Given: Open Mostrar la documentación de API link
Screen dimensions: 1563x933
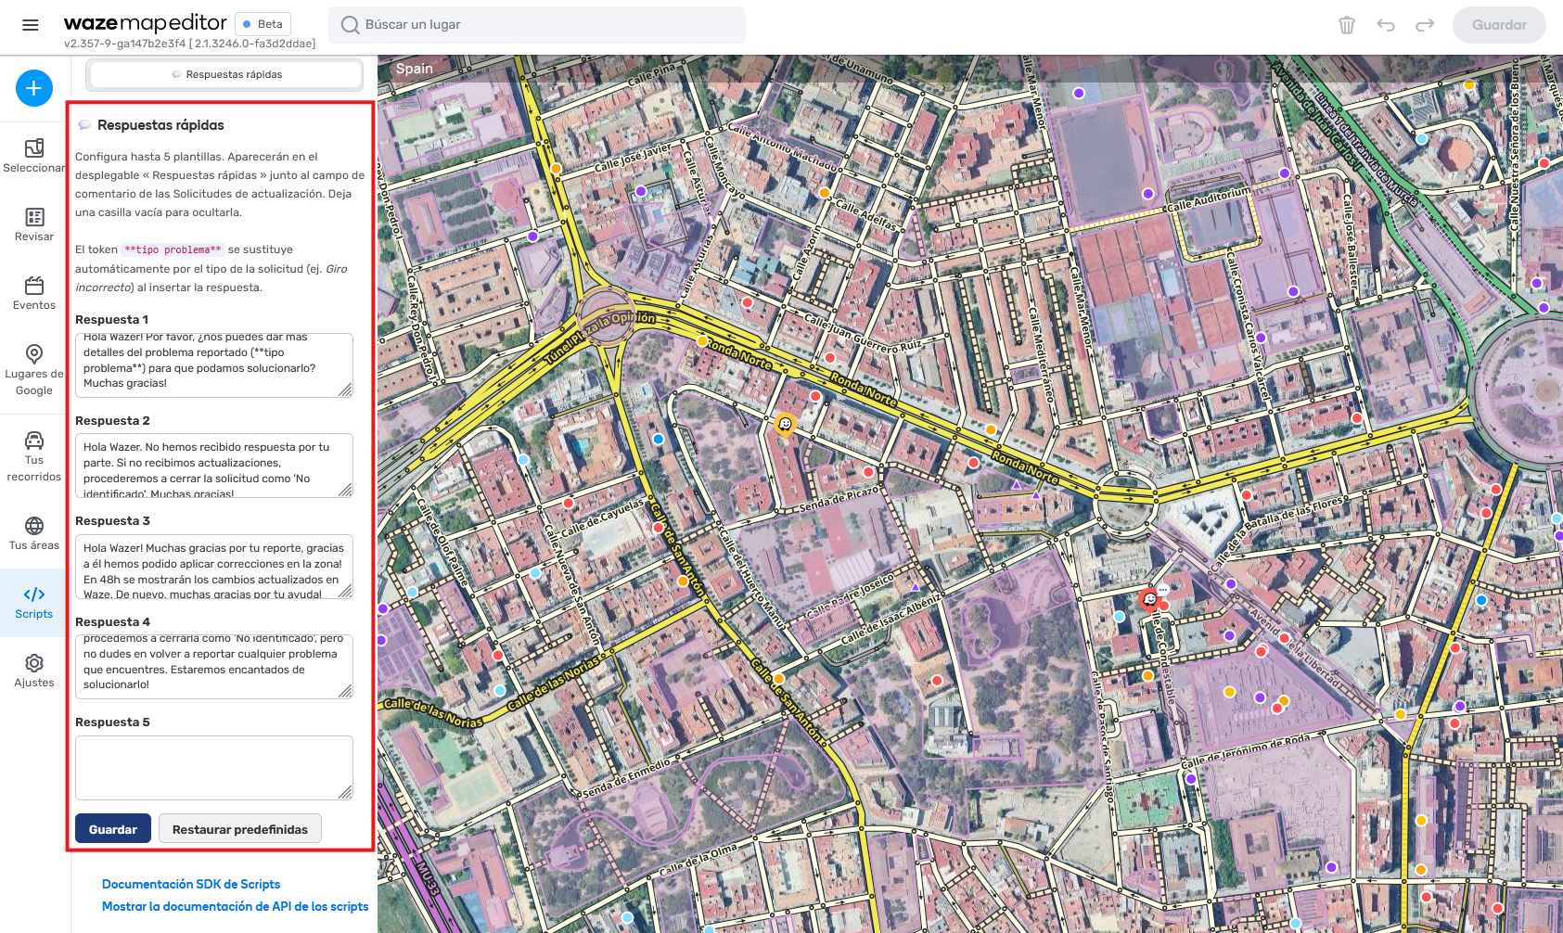Looking at the screenshot, I should [236, 906].
